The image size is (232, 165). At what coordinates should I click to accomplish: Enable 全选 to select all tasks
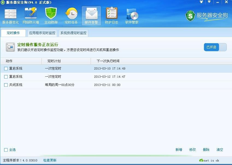click(x=5, y=149)
